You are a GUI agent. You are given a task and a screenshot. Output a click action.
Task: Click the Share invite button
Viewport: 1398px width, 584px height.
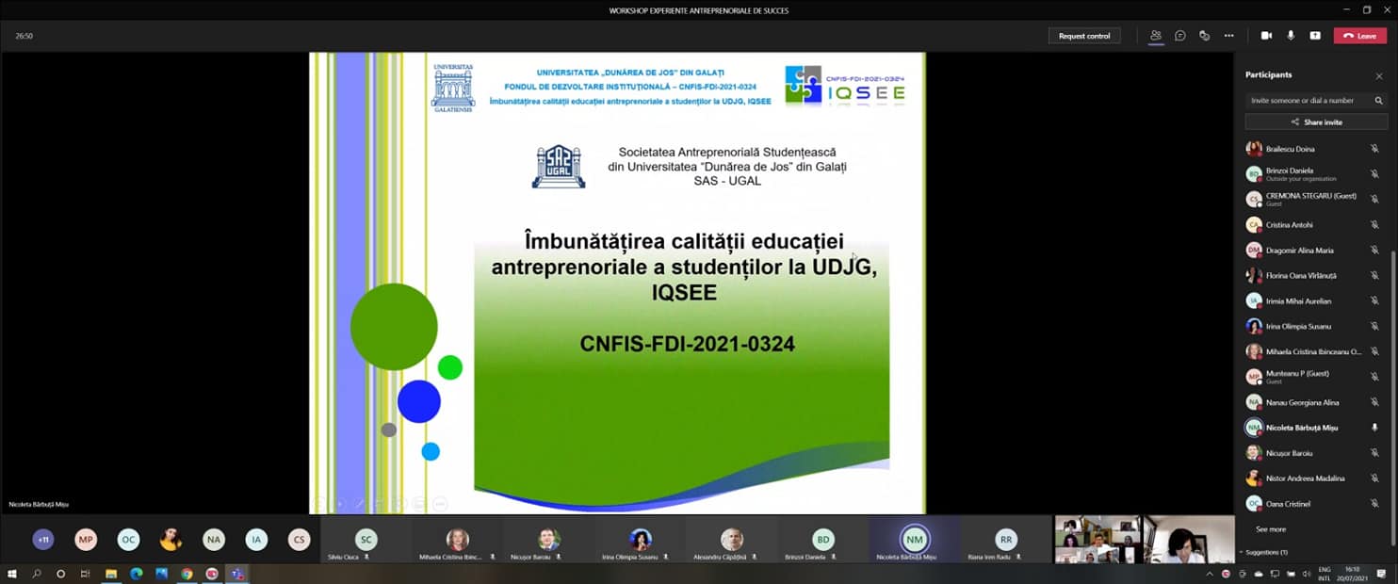(x=1316, y=122)
